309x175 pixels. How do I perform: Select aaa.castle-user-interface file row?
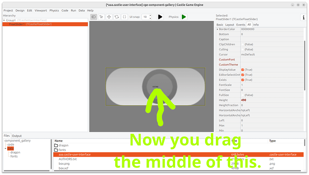[x=178, y=154]
